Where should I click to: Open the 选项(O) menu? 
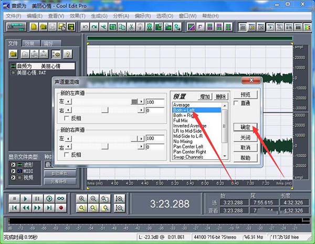pyautogui.click(x=165, y=16)
